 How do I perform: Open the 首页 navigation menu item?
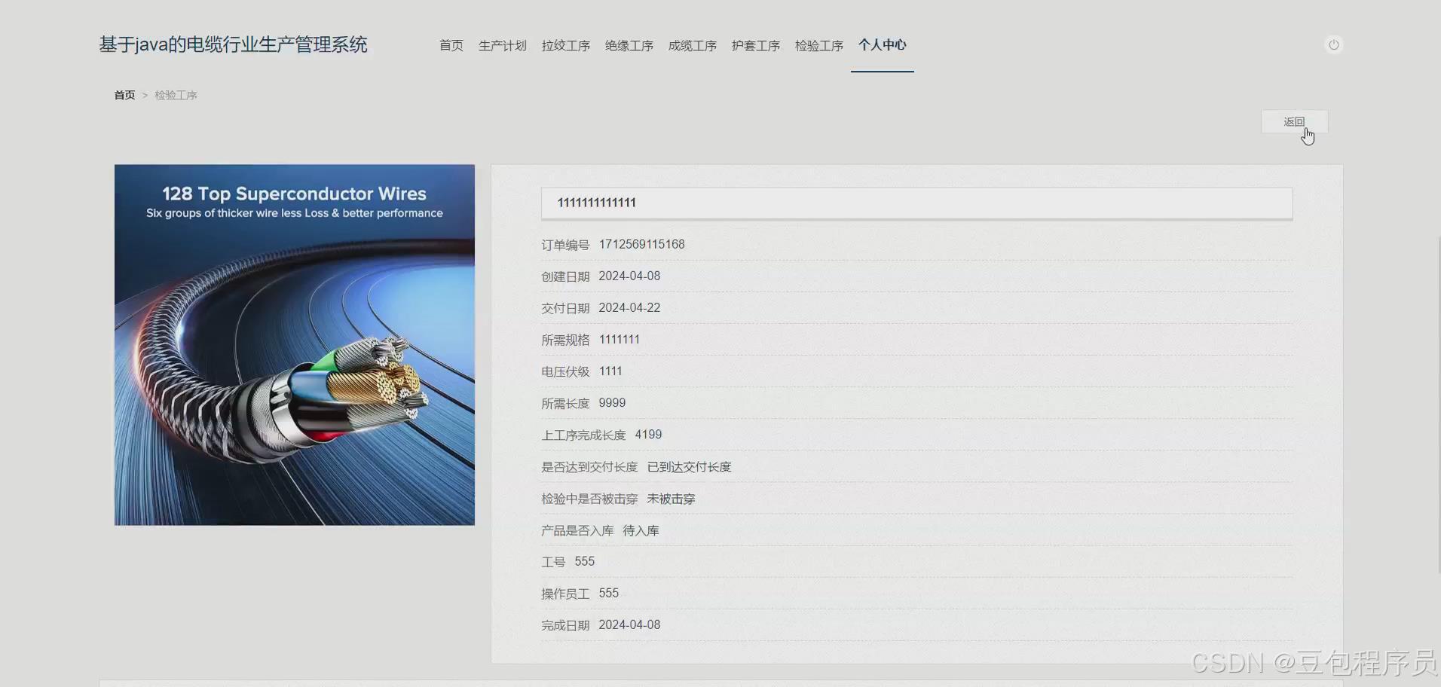(x=451, y=46)
